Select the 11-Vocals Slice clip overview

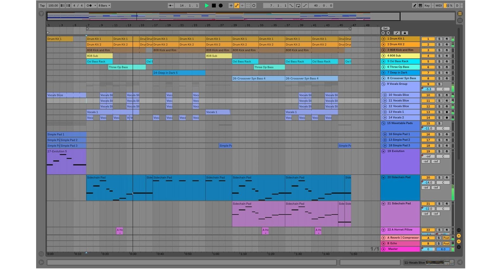[x=428, y=262]
